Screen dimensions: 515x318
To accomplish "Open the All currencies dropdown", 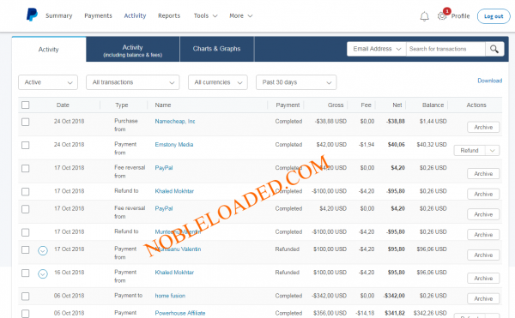I will click(218, 82).
